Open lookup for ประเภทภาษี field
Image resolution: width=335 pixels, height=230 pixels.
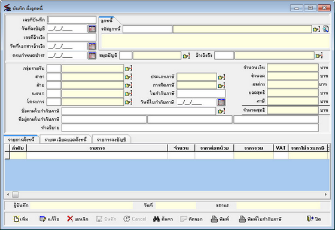tap(221, 77)
